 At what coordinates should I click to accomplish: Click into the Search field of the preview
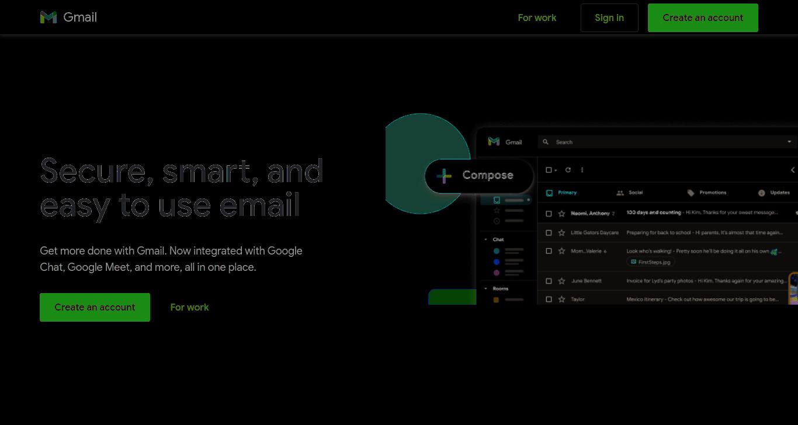pos(667,142)
